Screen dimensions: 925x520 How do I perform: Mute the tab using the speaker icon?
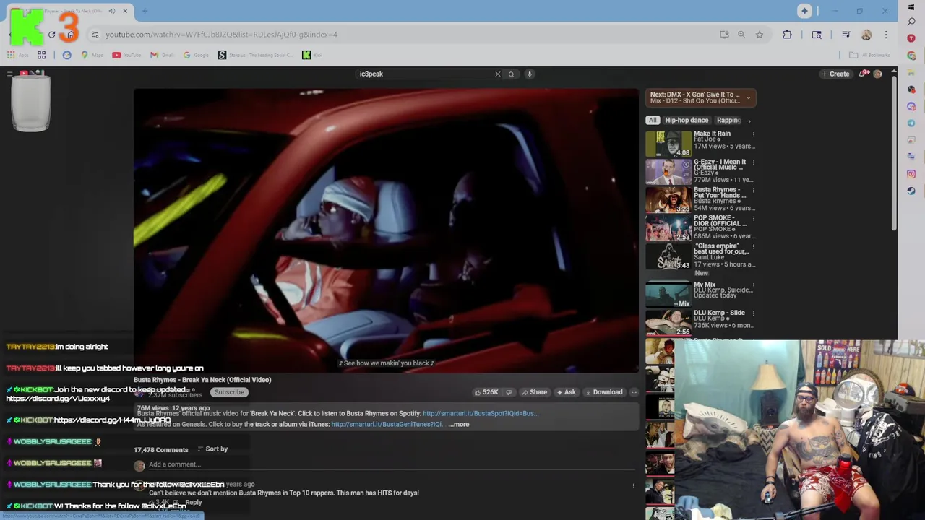[x=111, y=11]
